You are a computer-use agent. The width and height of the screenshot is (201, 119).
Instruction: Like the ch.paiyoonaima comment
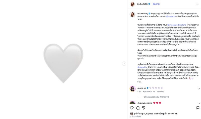[x=199, y=103]
